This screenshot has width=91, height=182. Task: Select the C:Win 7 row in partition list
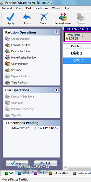click(77, 60)
